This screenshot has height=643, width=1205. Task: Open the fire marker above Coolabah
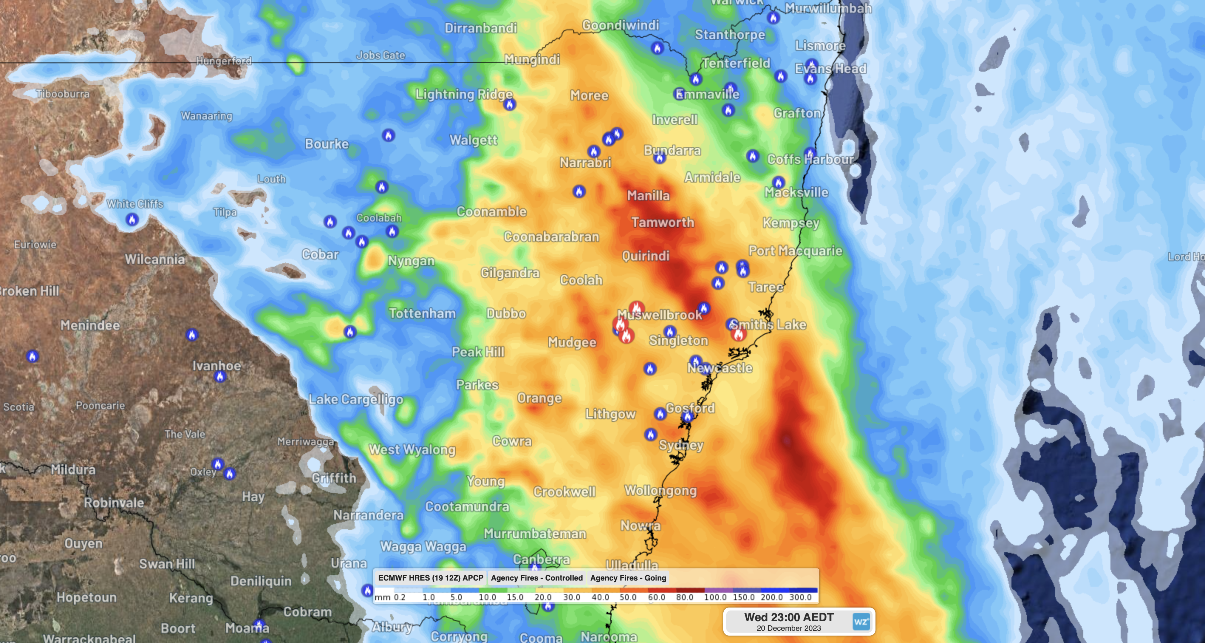[x=382, y=187]
